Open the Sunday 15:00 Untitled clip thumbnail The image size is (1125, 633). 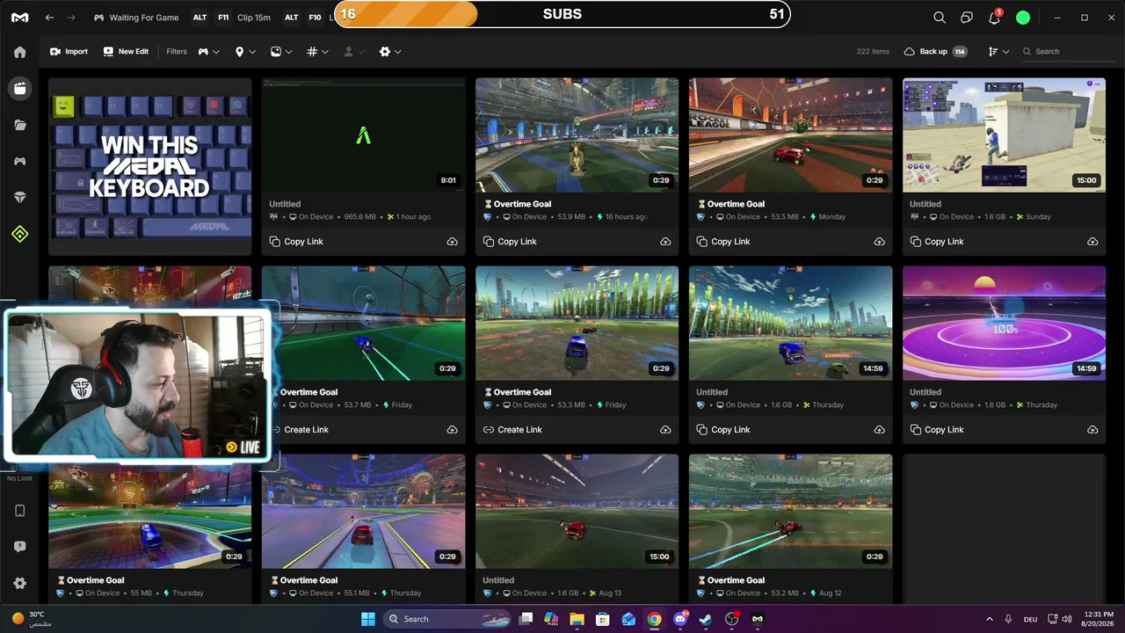click(x=1004, y=135)
